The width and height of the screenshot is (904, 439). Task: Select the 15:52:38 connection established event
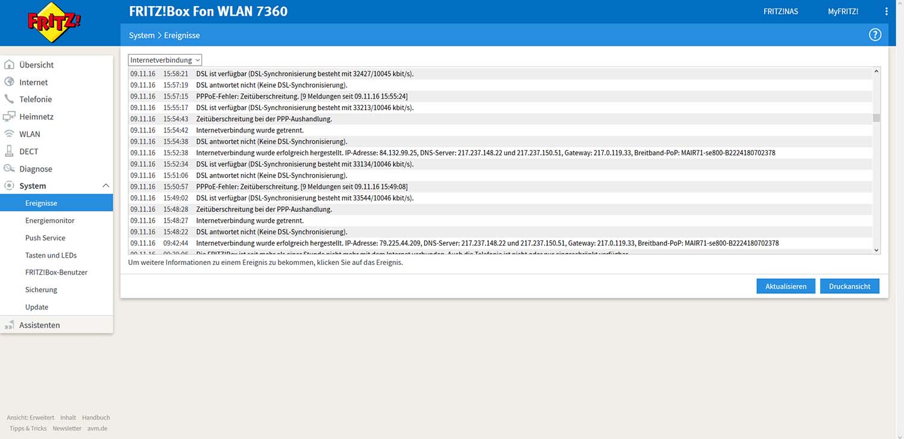pos(485,153)
